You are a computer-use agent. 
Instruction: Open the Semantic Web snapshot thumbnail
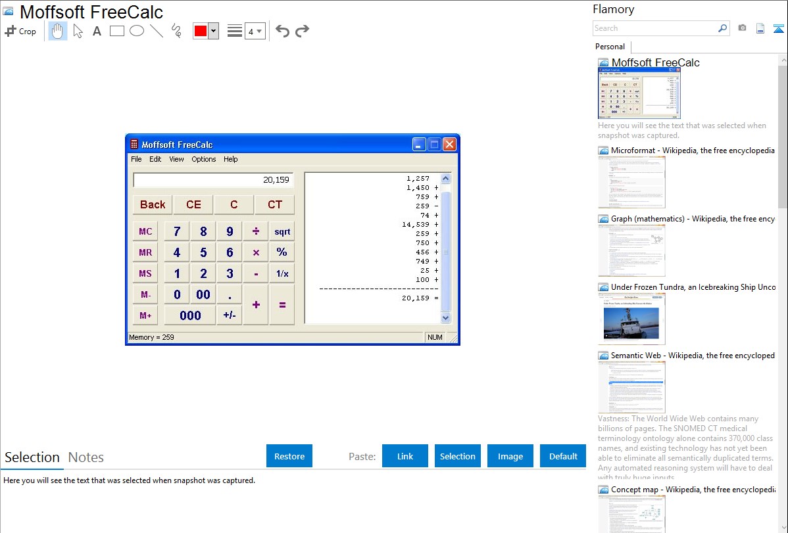coord(631,387)
